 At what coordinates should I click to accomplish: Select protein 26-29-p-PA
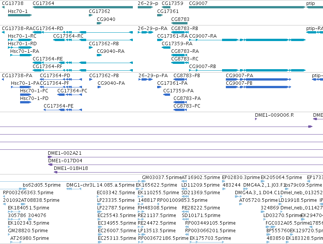(x=145, y=79)
